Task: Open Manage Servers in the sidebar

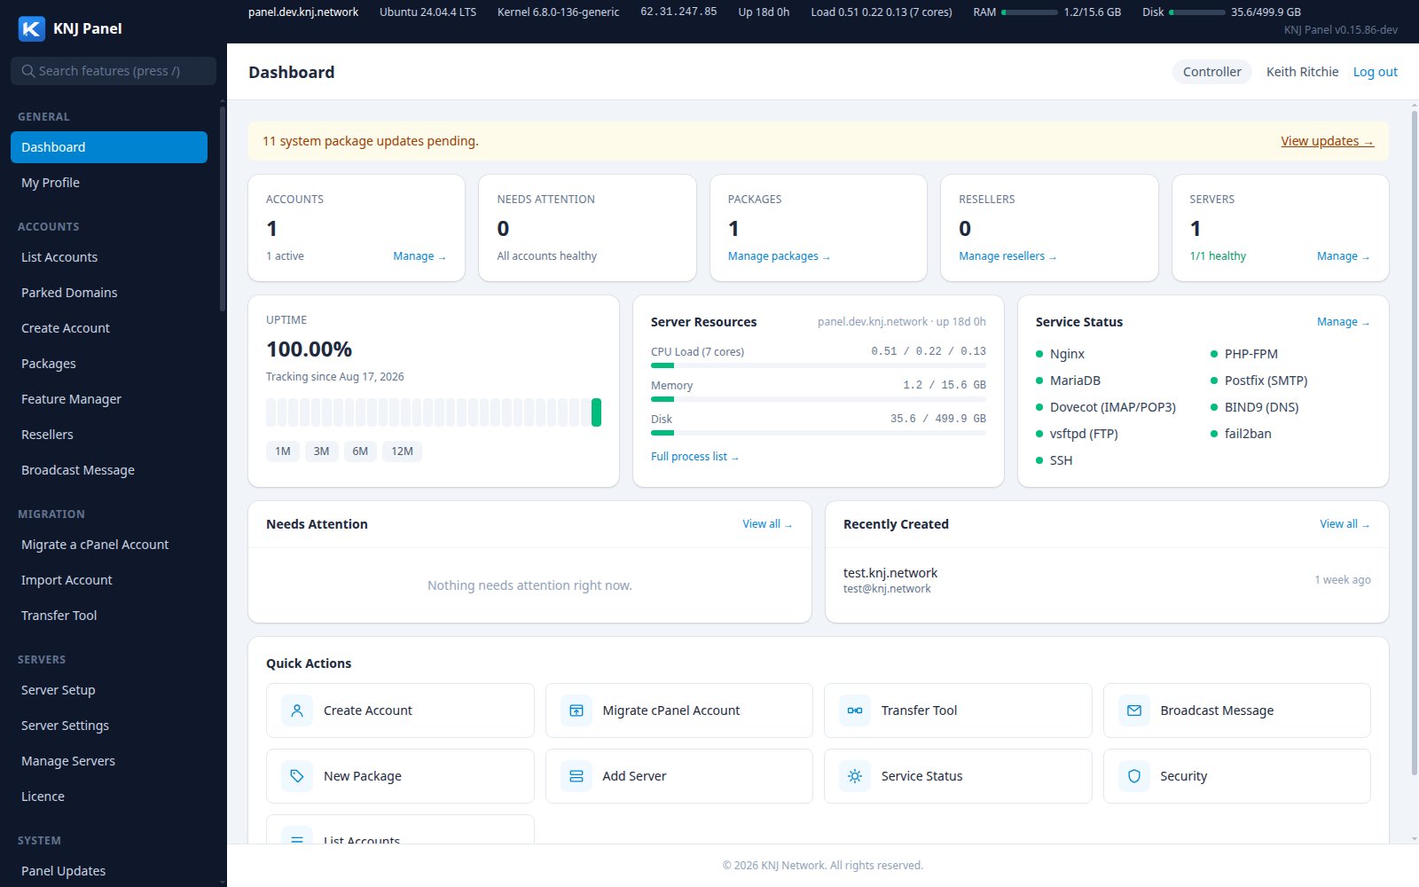Action: point(109,761)
